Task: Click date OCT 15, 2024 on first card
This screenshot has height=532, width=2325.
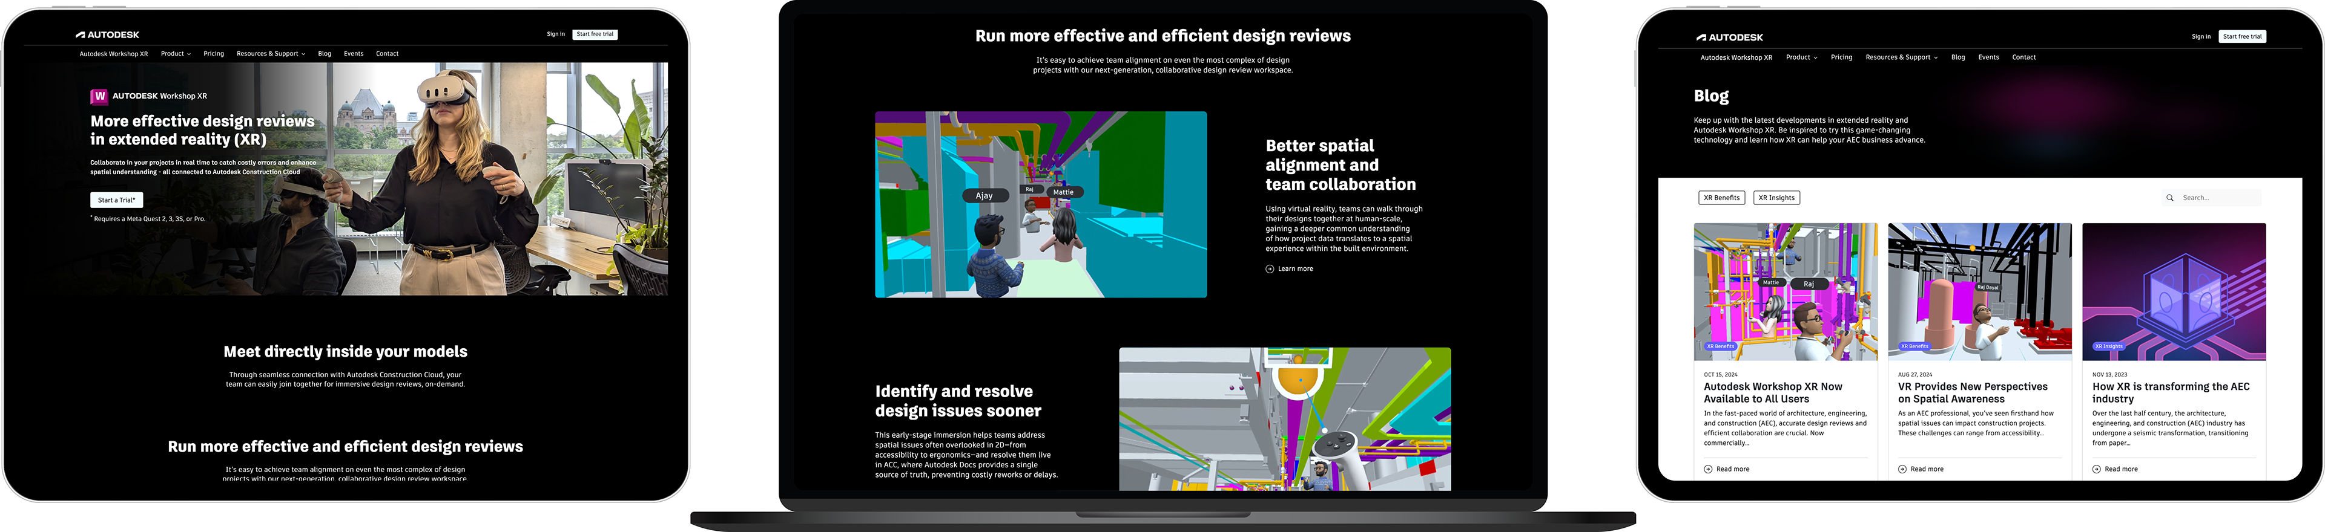Action: tap(1720, 374)
